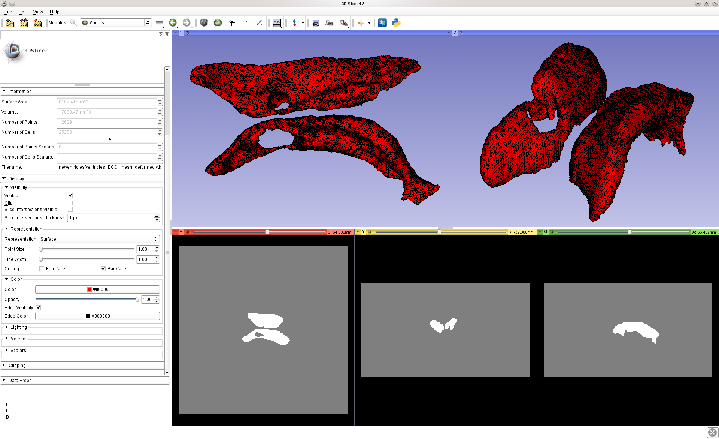Go back to previous module arrow
The width and height of the screenshot is (719, 439).
[x=173, y=23]
